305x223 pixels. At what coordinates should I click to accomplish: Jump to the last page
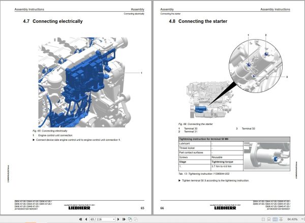[x=124, y=219]
